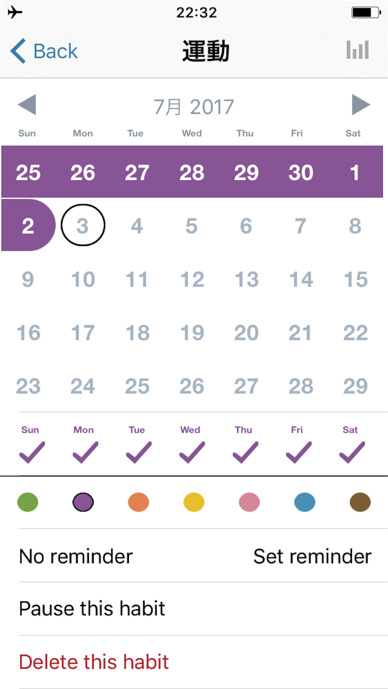Tap the highlighted day 2 cell

click(x=28, y=226)
